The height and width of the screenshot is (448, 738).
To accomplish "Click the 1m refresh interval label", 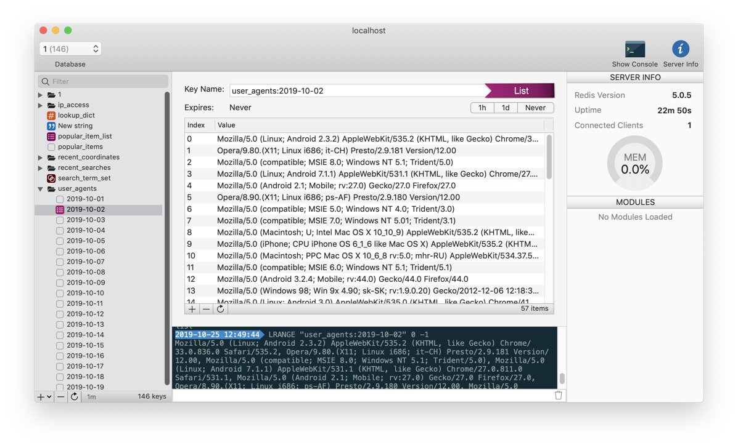I will point(91,397).
